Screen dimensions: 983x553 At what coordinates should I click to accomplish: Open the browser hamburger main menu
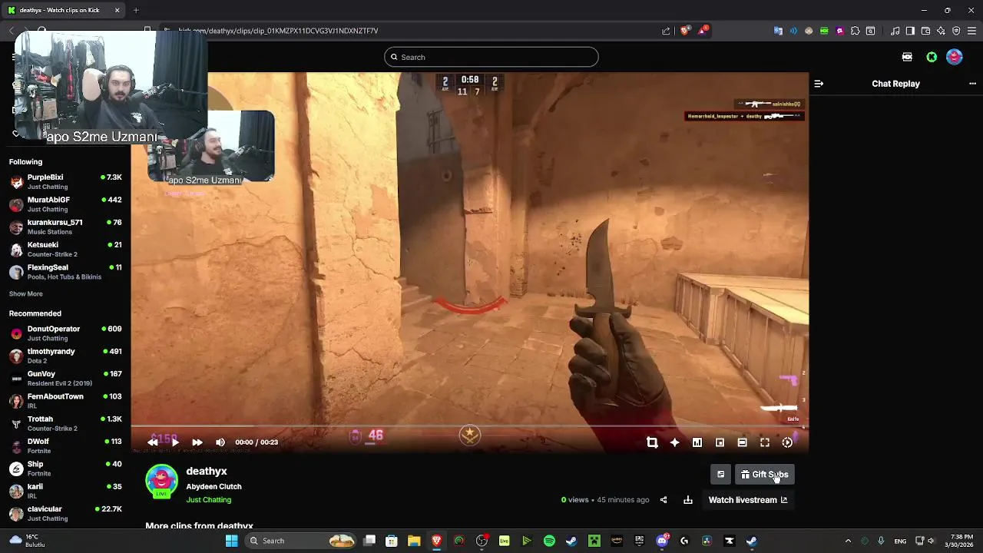(972, 31)
